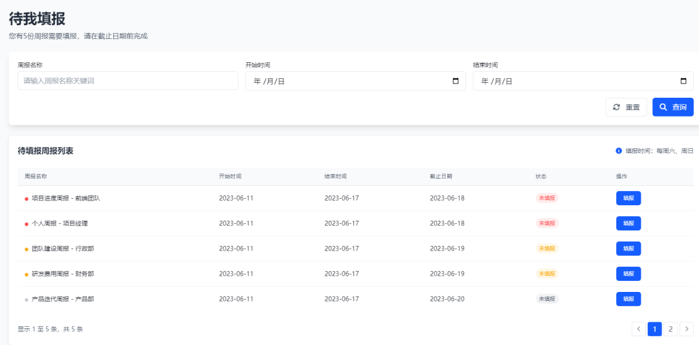This screenshot has height=345, width=699.
Task: Click red dot beside 项目进度周报 - 前端团队
Action: 27,199
